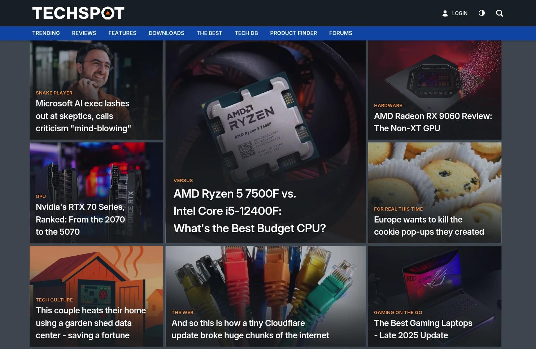Toggle dark/light theme icon

[x=482, y=13]
